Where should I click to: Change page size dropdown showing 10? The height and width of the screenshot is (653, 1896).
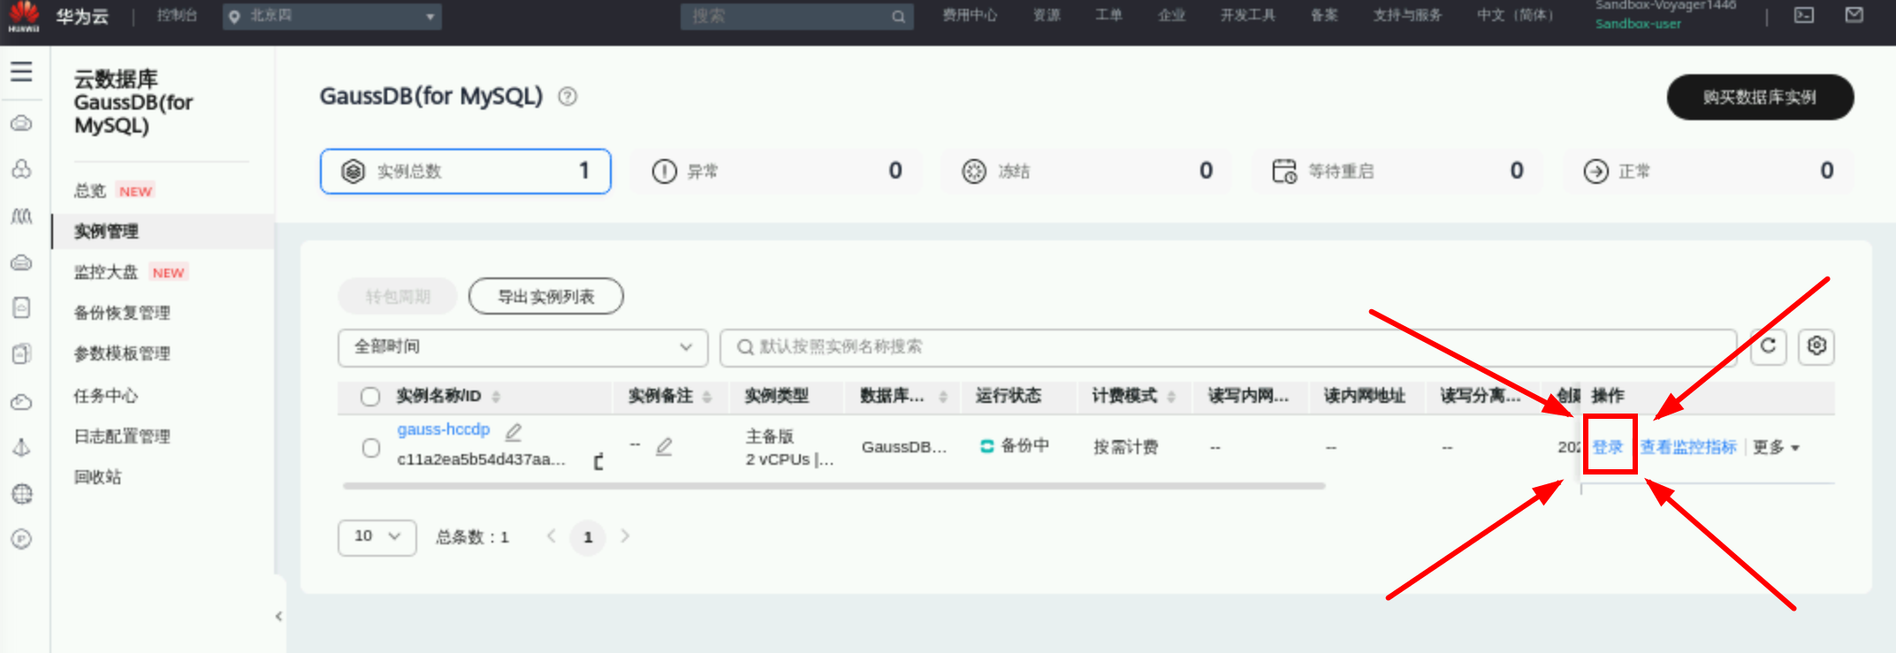(377, 537)
